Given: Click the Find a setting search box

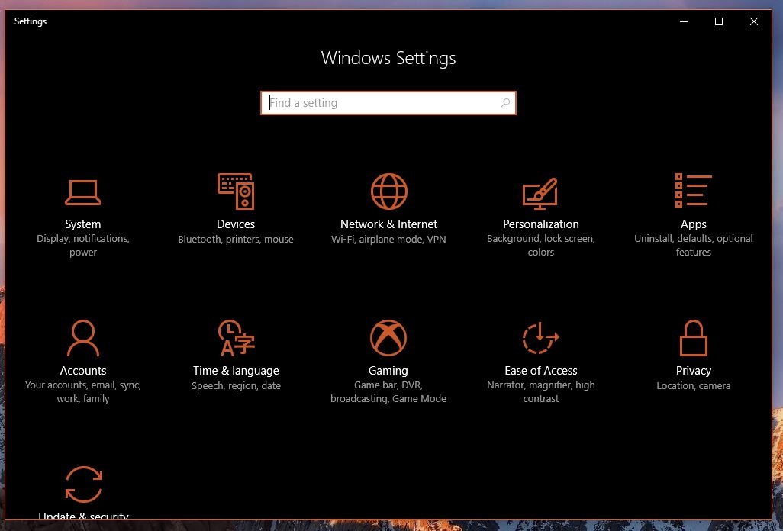Looking at the screenshot, I should click(388, 103).
